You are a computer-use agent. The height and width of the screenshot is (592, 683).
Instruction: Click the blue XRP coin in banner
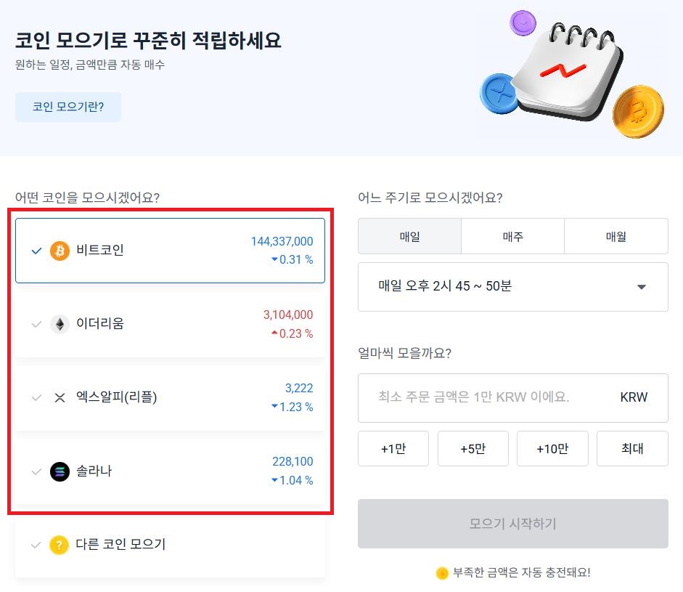(x=499, y=93)
